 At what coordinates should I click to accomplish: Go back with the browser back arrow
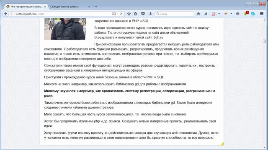5,14
